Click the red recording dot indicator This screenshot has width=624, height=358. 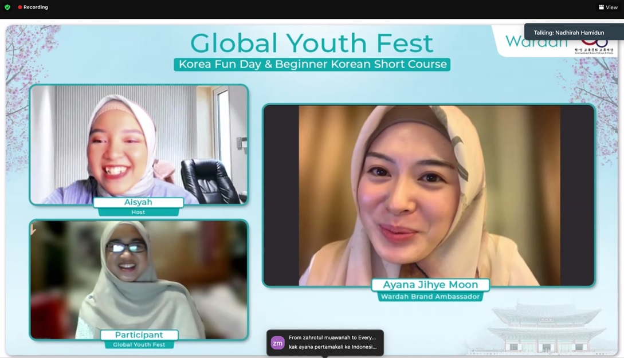[20, 7]
